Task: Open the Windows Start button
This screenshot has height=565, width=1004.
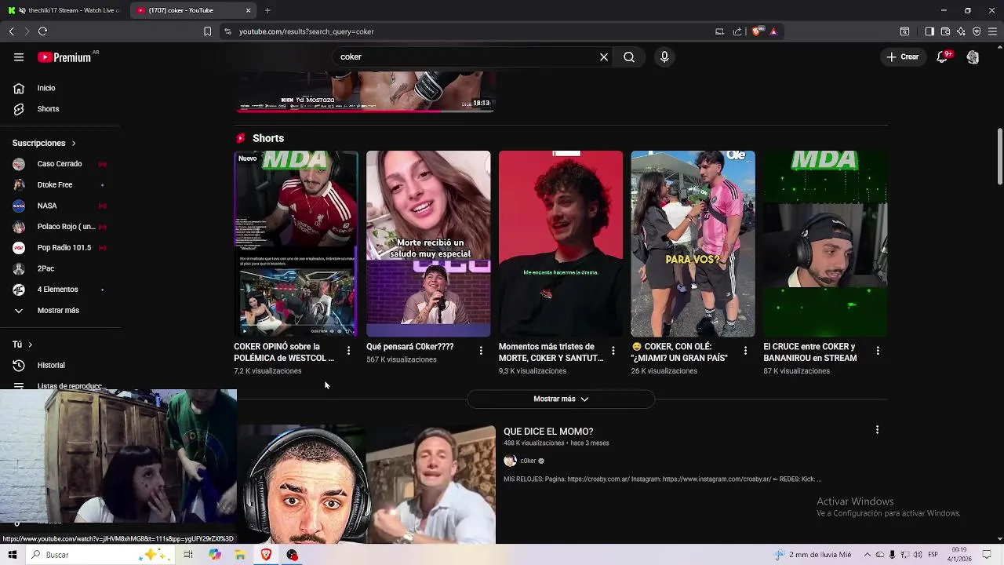Action: tap(12, 555)
